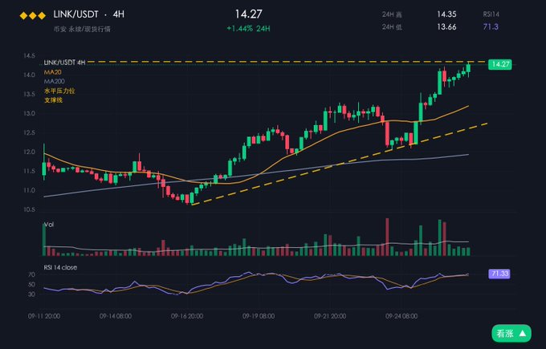546x349 pixels.
Task: Click the 13.0 price axis label
Action: click(29, 113)
